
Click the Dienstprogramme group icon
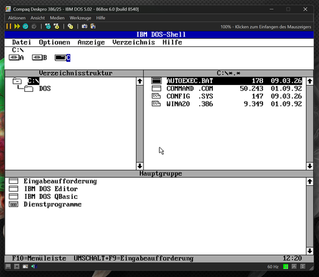14,204
